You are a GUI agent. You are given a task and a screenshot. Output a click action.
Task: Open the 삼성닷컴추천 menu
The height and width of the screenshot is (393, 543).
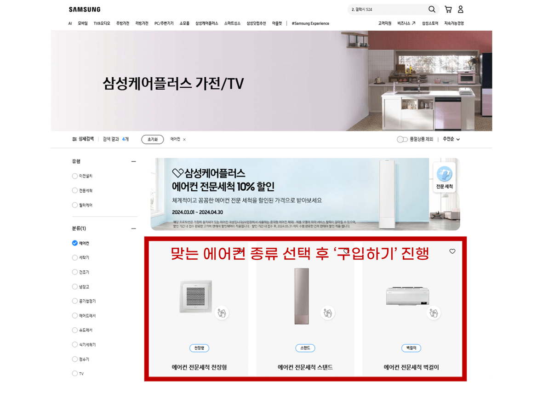[256, 23]
